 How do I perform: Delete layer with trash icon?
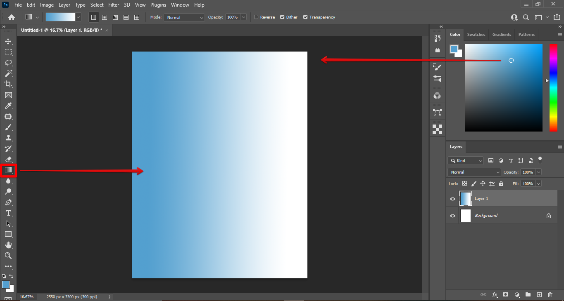point(550,295)
